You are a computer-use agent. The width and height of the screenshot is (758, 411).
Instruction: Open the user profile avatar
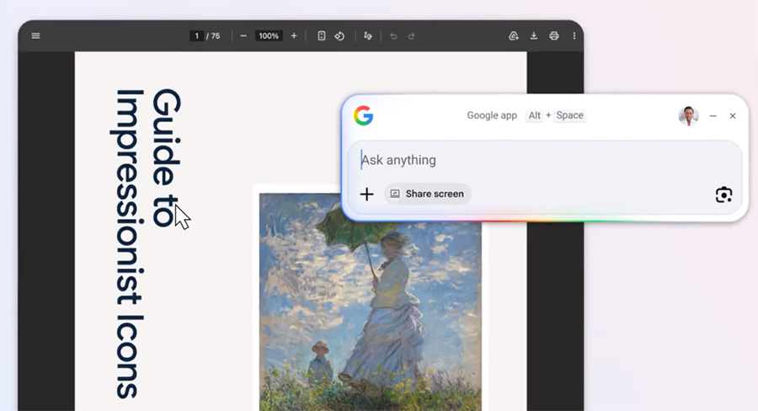(688, 116)
